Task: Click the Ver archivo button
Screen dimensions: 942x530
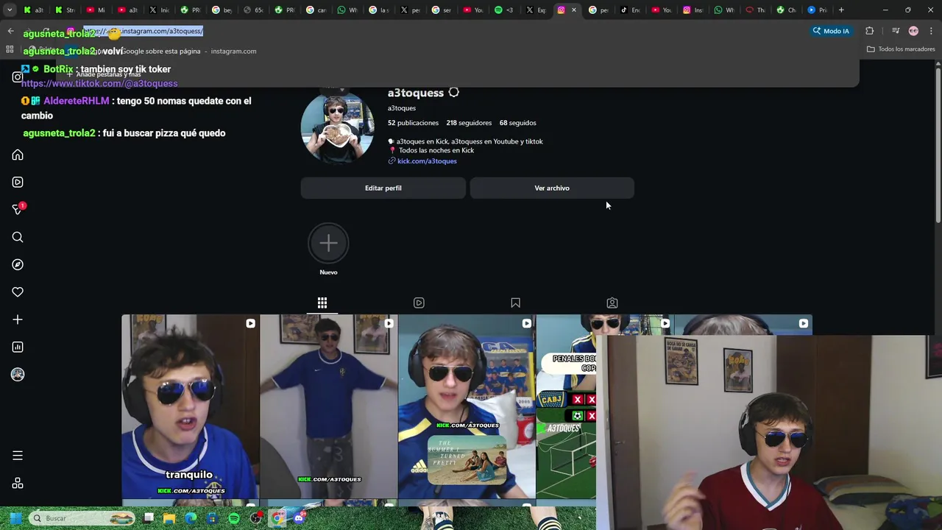Action: (x=552, y=188)
